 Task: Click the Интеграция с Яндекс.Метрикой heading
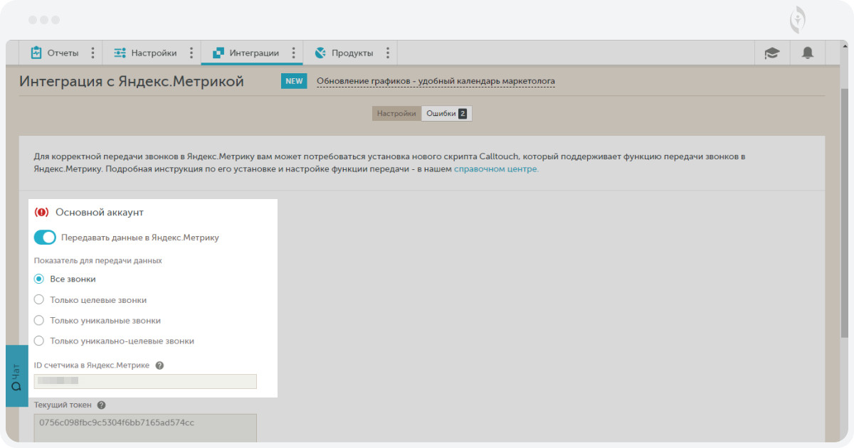coord(132,81)
